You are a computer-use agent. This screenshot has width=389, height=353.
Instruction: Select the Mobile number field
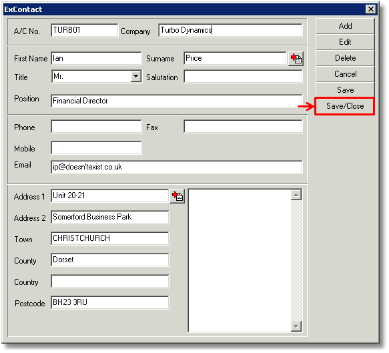point(96,148)
